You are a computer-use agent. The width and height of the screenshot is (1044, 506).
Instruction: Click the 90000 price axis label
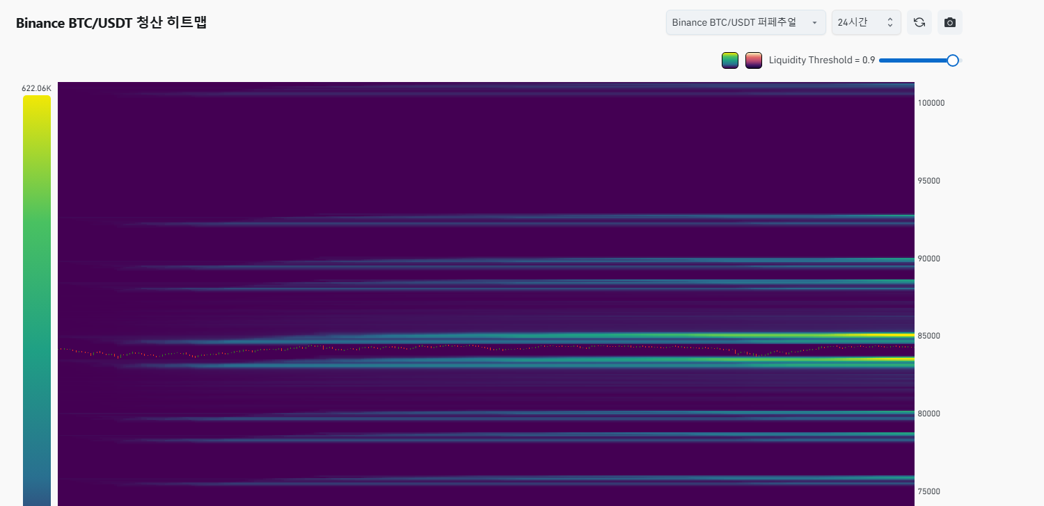928,259
